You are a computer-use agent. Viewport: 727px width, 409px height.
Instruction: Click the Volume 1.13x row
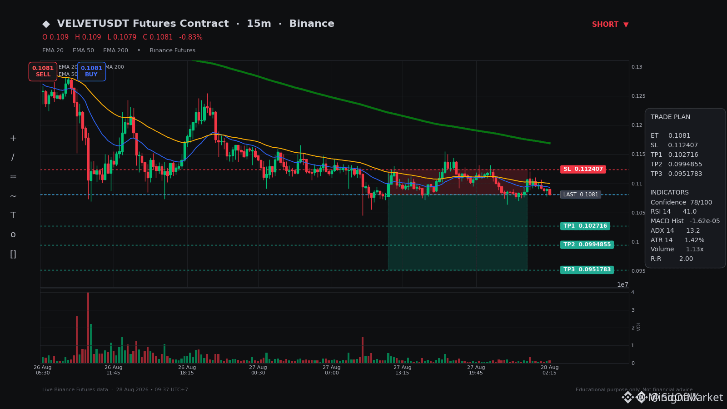pyautogui.click(x=677, y=249)
